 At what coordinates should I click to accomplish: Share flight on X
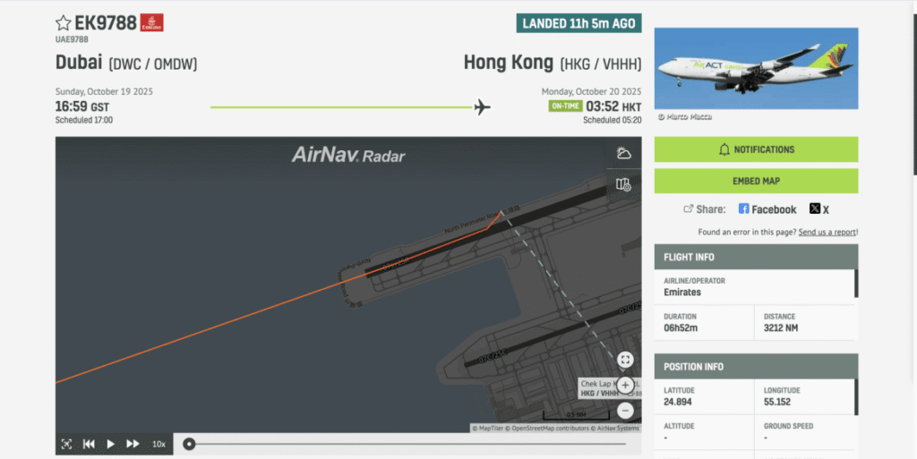818,209
